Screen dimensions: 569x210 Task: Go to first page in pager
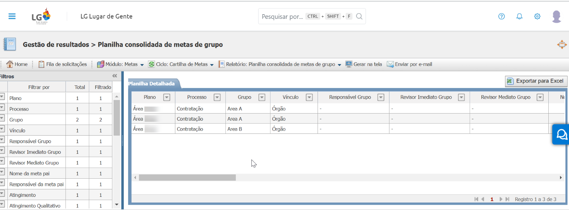[x=476, y=199]
